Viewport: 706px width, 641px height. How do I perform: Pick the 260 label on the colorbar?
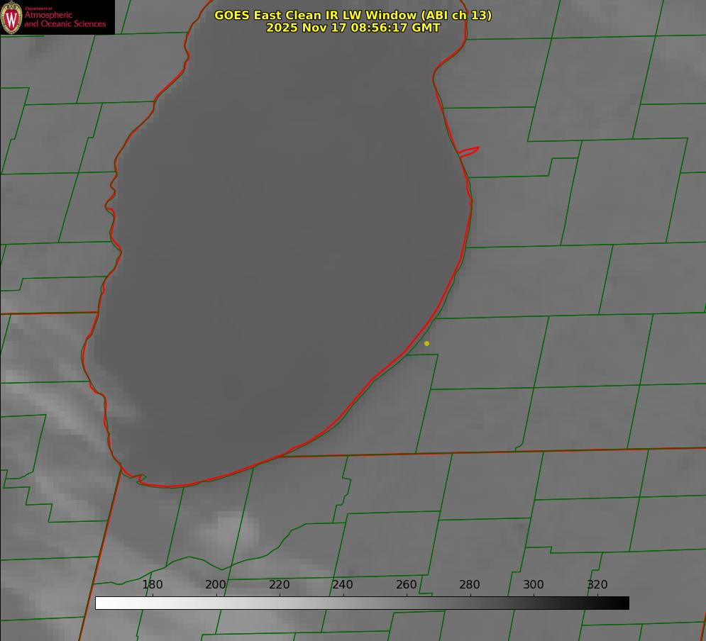click(x=407, y=585)
